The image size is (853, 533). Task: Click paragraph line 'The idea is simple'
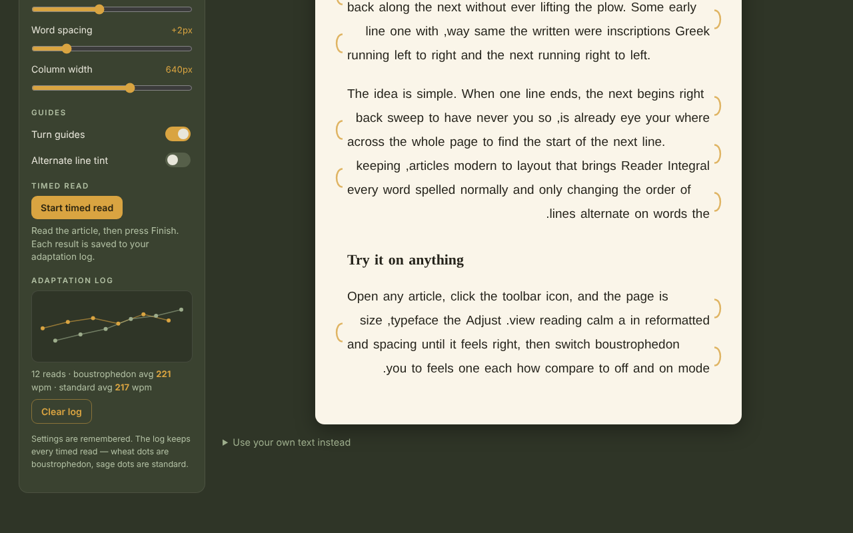click(525, 94)
